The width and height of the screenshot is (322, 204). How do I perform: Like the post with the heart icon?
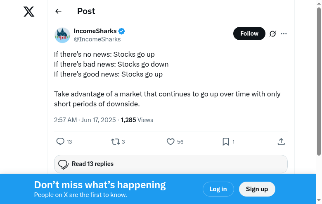(170, 142)
